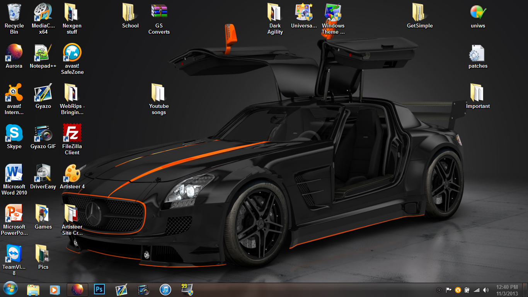Image resolution: width=528 pixels, height=297 pixels.
Task: Open the WebRips - Bringin... folder
Action: click(72, 99)
